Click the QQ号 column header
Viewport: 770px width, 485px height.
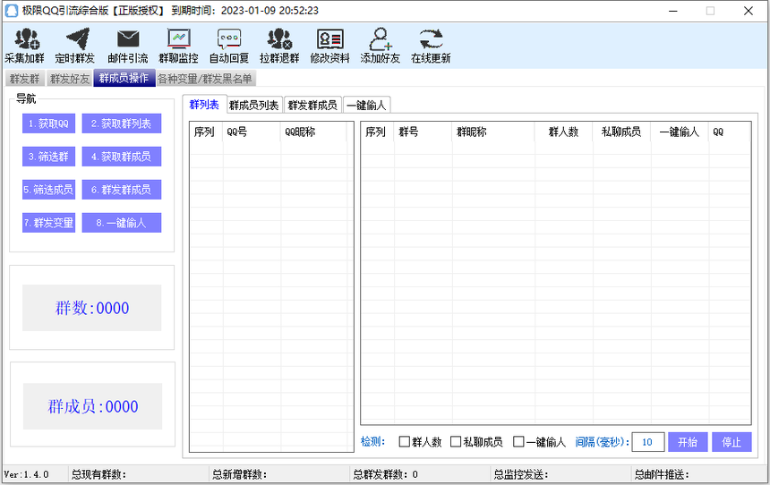(252, 132)
